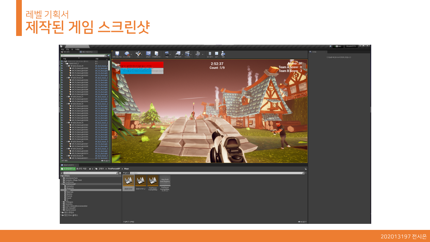
Task: Hide BP_BLD_house_31 with its eye icon
Action: (x=61, y=96)
